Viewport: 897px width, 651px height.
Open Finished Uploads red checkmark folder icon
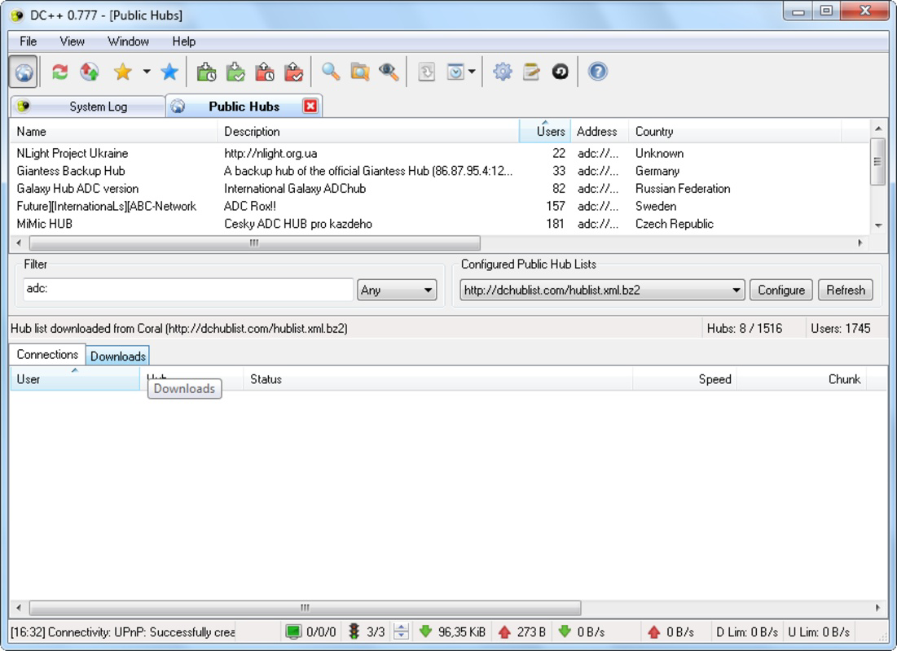point(293,72)
